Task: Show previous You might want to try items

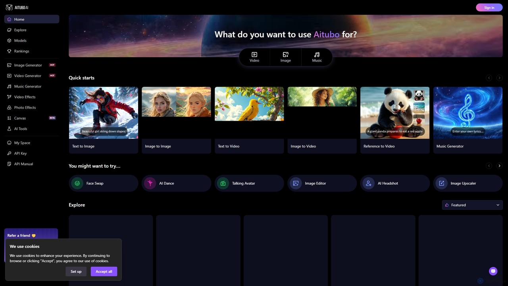Action: [489, 166]
